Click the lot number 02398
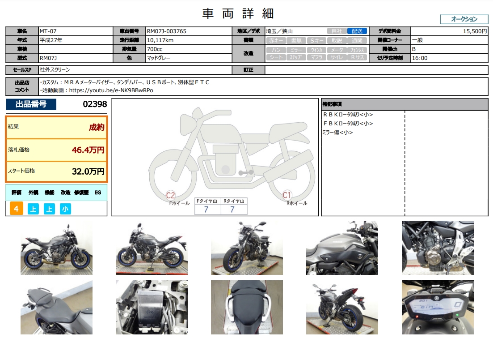Viewport: 493px width, 351px height. (x=95, y=104)
